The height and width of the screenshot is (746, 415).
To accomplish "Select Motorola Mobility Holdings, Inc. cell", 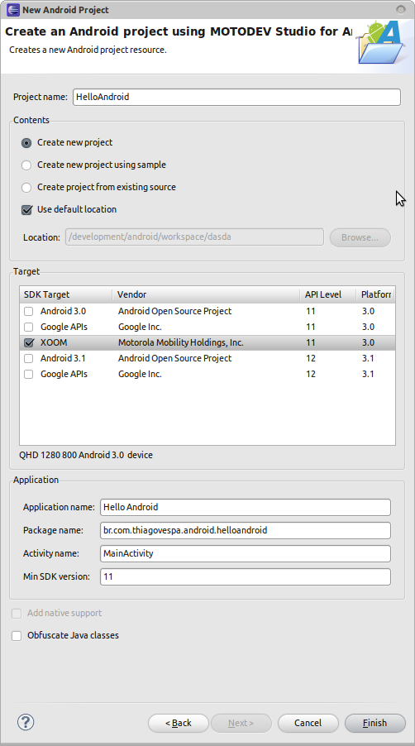I will (181, 342).
